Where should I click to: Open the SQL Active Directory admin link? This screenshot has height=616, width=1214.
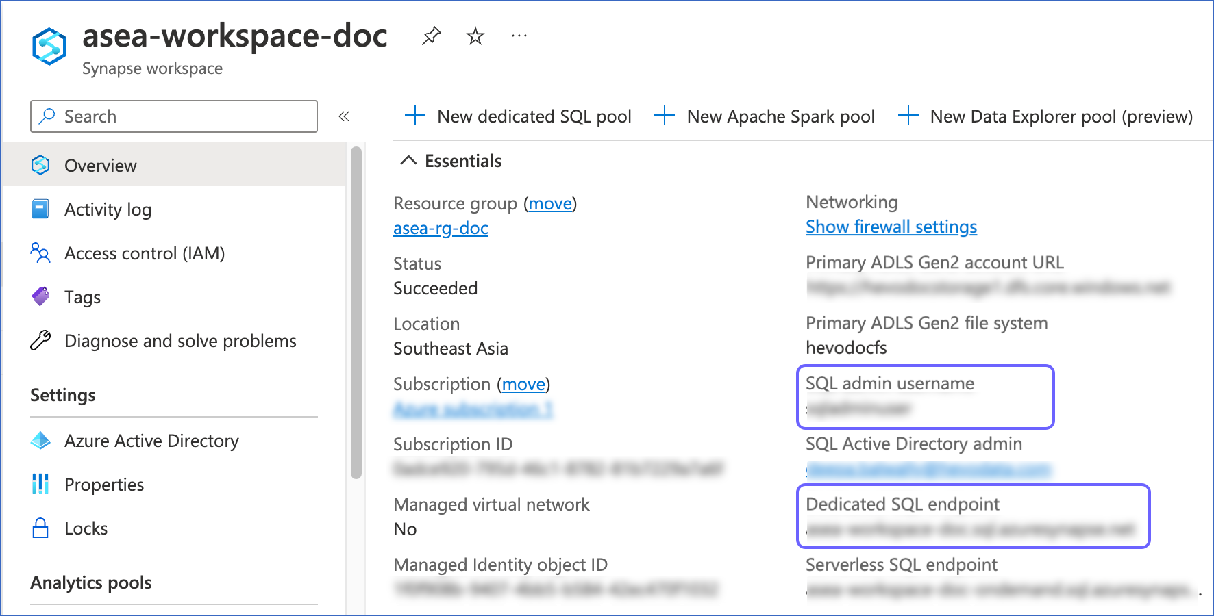pyautogui.click(x=928, y=469)
